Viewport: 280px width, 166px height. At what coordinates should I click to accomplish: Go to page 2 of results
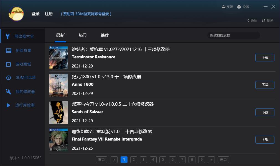(x=134, y=160)
